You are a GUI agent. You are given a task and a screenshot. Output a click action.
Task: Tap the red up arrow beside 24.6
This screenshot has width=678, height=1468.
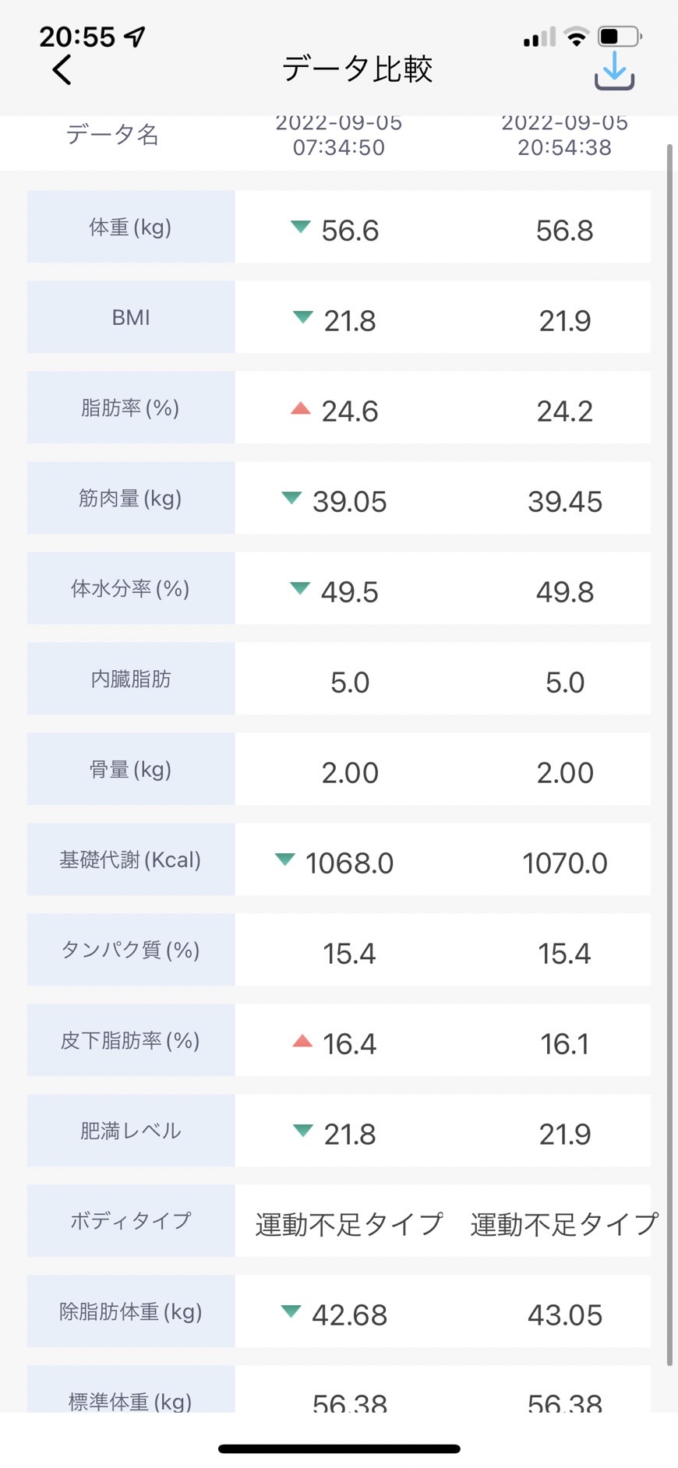[x=300, y=408]
